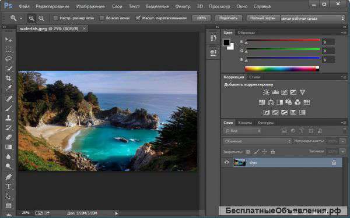Disable the Масшт. перетаскиванием checkbox
350x218 pixels.
click(x=138, y=18)
